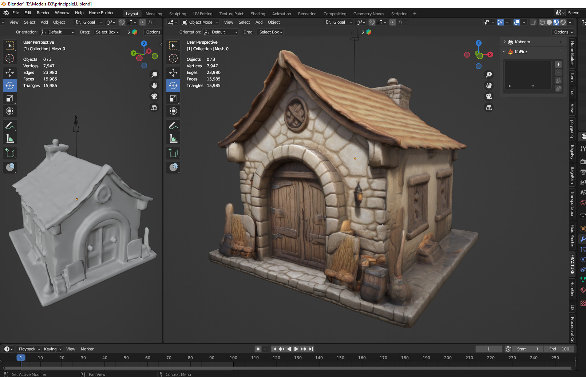Click the End frame field showing 100
This screenshot has width=586, height=377.
[559, 349]
